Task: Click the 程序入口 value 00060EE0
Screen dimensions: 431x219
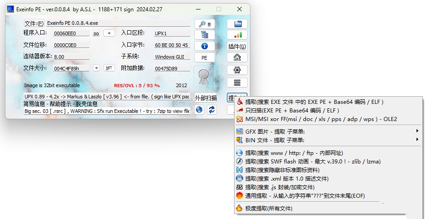Action: click(x=71, y=33)
